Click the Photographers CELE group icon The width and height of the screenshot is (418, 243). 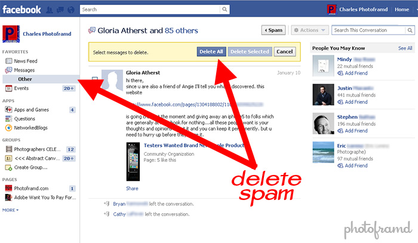tap(9, 149)
